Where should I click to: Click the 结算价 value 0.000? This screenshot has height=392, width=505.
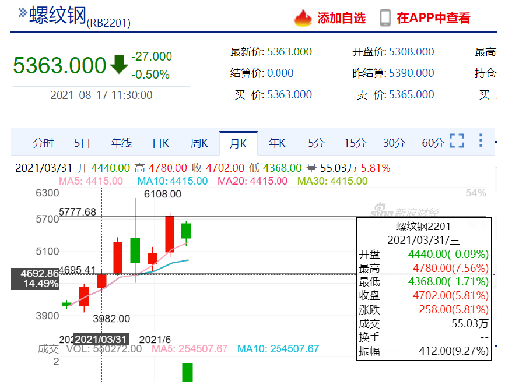tap(280, 73)
